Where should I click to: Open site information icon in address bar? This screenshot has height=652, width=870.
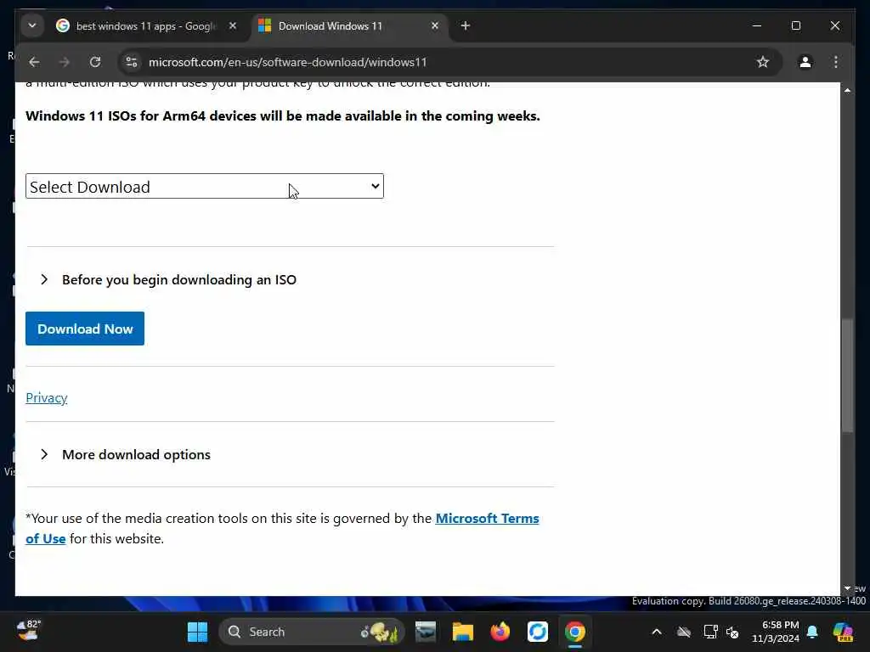point(132,62)
